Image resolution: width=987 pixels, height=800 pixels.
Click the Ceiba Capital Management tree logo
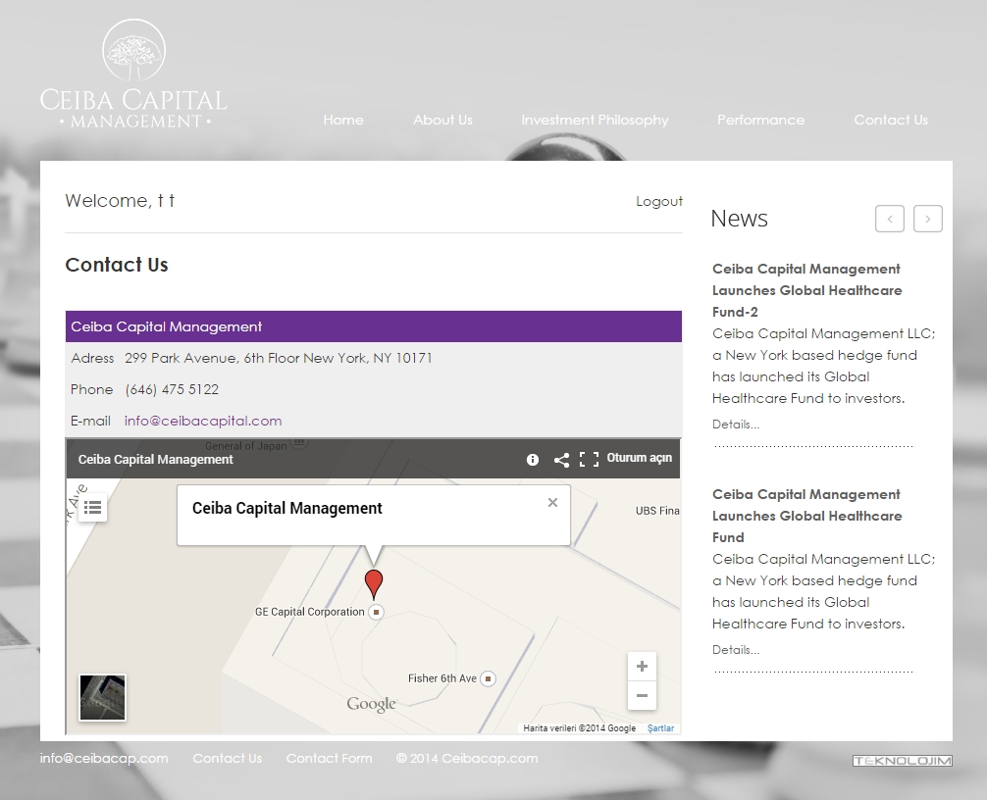click(x=134, y=75)
